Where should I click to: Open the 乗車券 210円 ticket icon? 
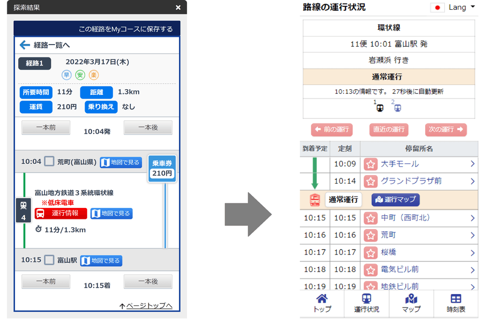click(161, 168)
